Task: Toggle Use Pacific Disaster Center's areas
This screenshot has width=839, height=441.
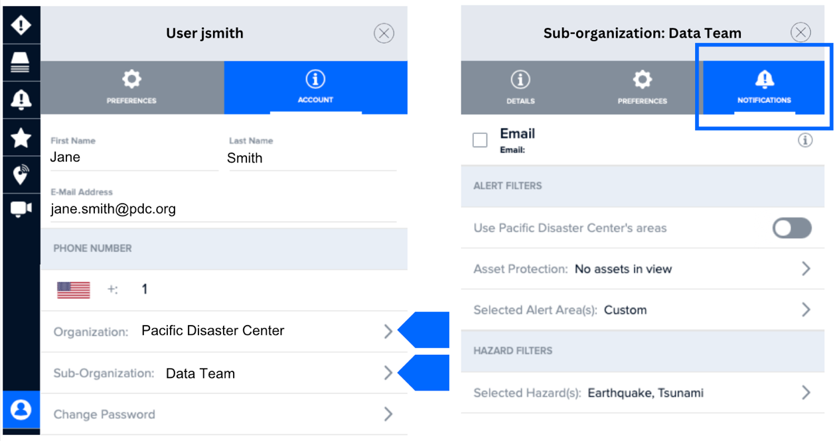Action: coord(792,228)
